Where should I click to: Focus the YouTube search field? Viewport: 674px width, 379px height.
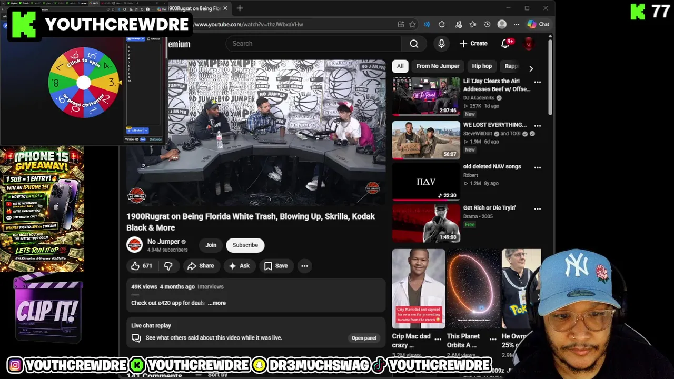point(314,44)
